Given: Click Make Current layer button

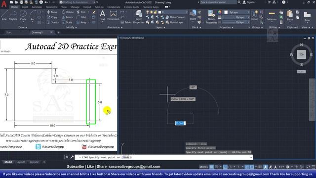Looking at the screenshot, I should [175, 17].
